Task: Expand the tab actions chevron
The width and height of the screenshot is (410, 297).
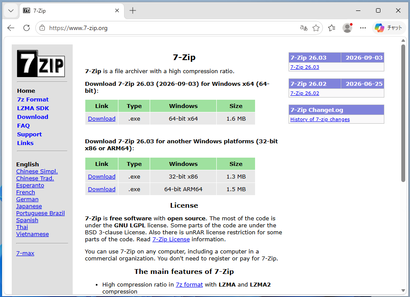Action: (11, 11)
